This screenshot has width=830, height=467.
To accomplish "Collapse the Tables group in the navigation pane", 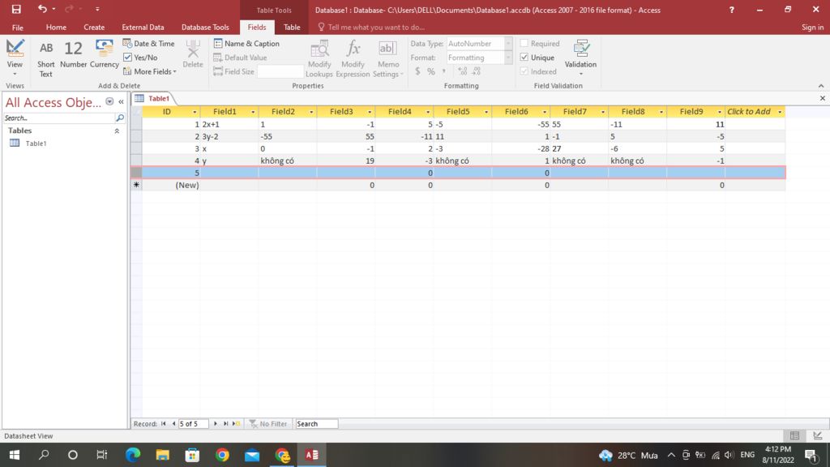I will 117,131.
